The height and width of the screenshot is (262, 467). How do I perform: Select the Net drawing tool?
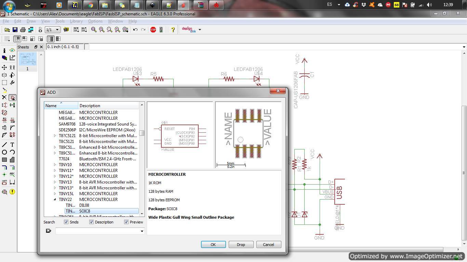click(12, 167)
